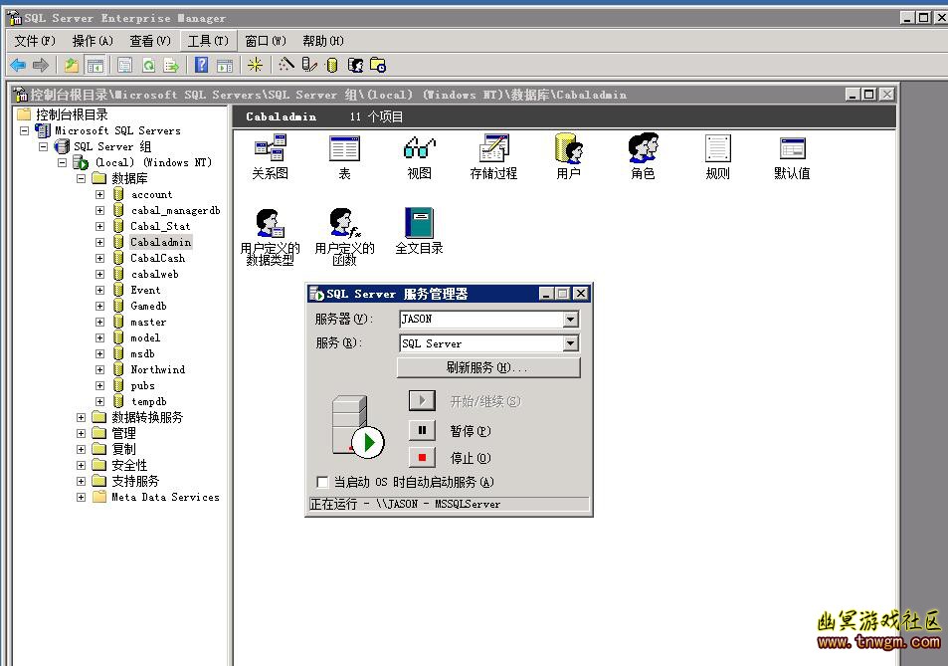The image size is (948, 666).
Task: Click the New Login person icon in toolbar
Action: pos(355,65)
